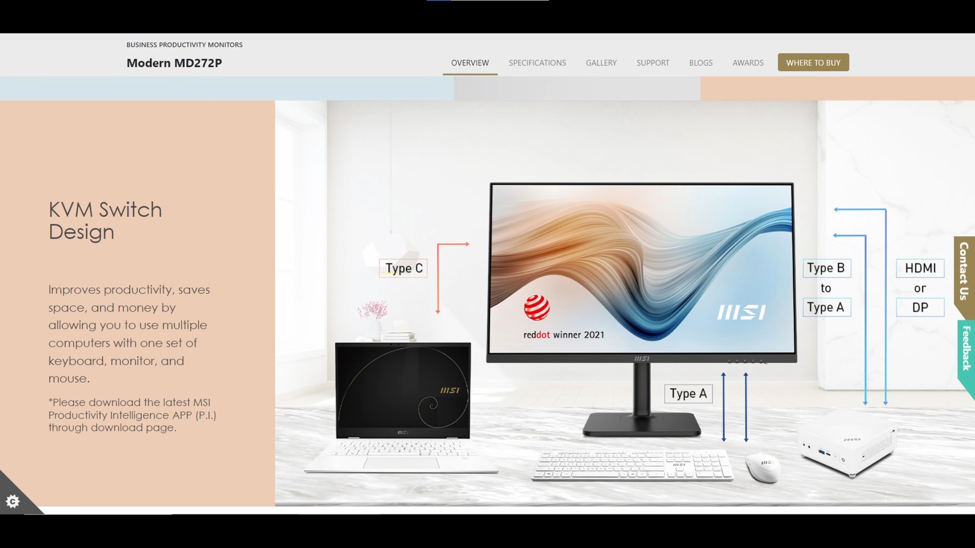This screenshot has height=548, width=975.
Task: Click the settings gear icon
Action: [12, 500]
